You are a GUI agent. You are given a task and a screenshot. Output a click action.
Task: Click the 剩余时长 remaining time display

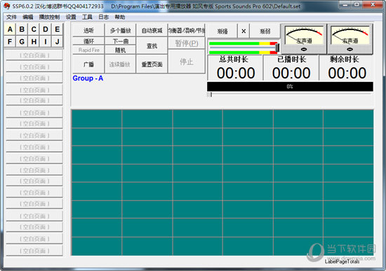point(347,68)
